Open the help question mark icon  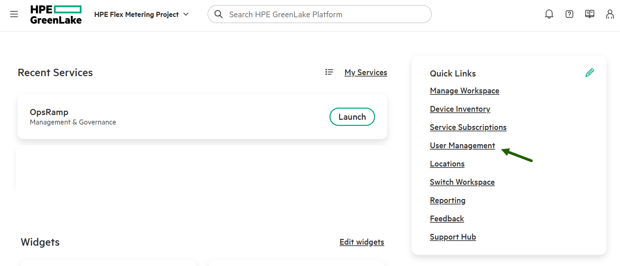coord(569,14)
